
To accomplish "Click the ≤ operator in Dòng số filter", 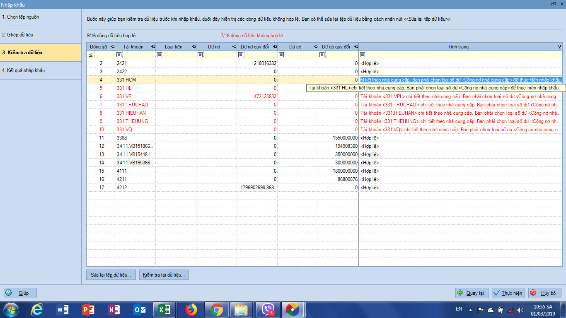I will (x=91, y=55).
